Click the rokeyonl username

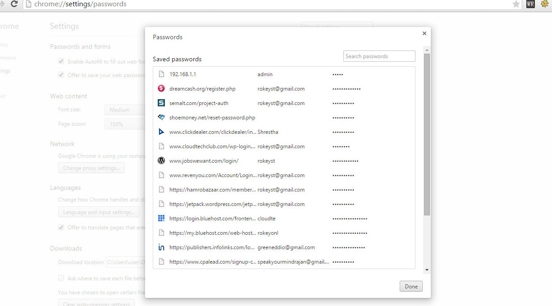point(268,233)
